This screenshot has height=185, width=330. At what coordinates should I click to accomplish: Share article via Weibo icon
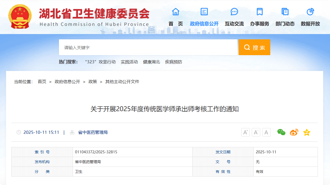click(294, 132)
